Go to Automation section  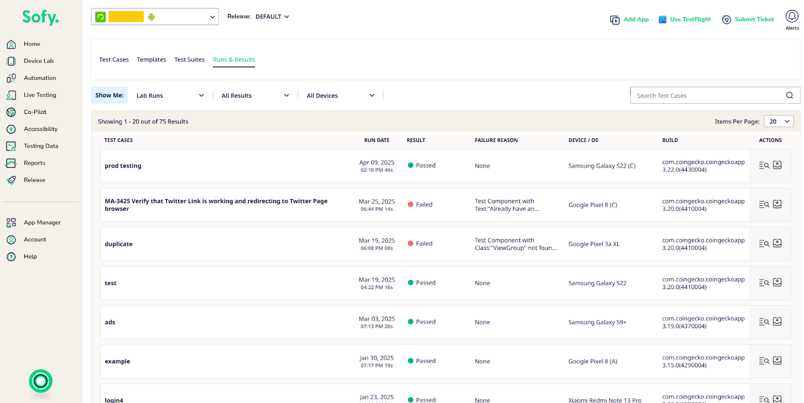tap(40, 78)
